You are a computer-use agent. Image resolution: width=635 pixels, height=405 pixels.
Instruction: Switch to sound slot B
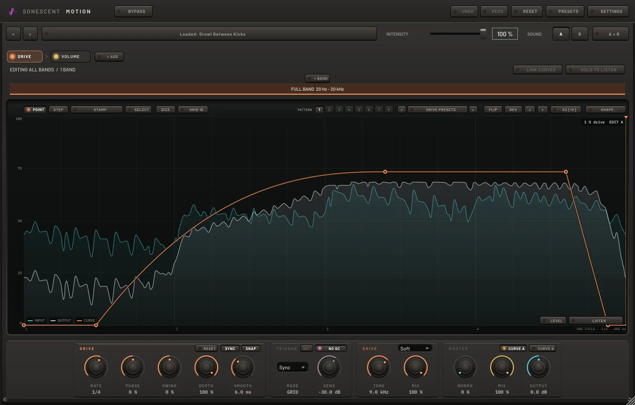click(579, 34)
